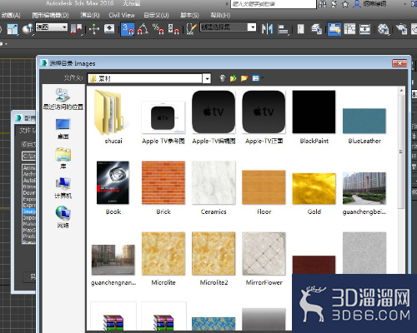Expand the folder path dropdown in dialog
The image size is (417, 333).
pos(207,79)
